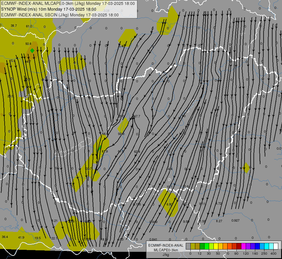Click the map value '41.9'
Screen dimensions: 282x259
pyautogui.click(x=21, y=237)
